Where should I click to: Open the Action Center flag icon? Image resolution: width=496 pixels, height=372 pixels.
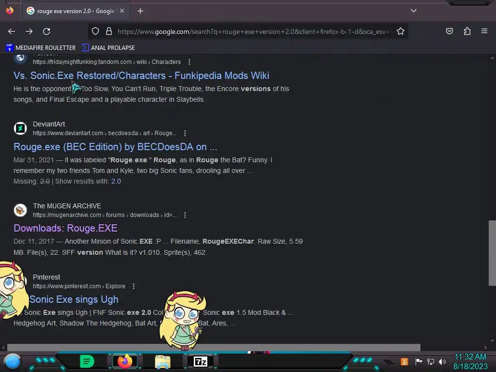(x=419, y=361)
